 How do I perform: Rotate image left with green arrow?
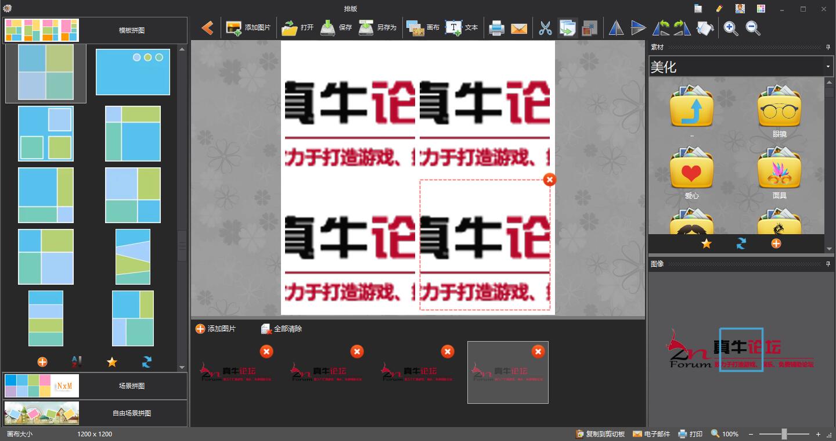[x=661, y=28]
